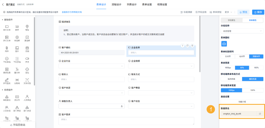Click the 保存 button
Viewport: 265px width, 128px height.
[x=258, y=12]
